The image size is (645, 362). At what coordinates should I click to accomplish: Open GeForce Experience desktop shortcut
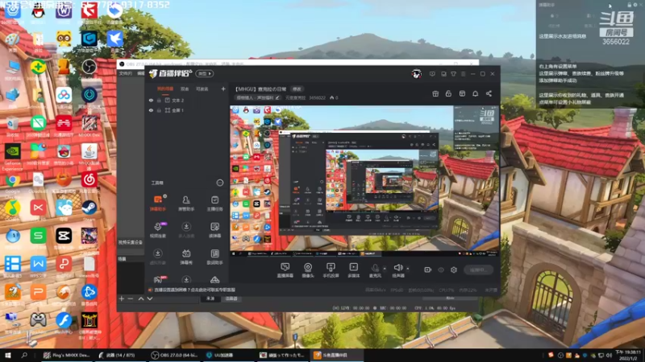(x=12, y=155)
